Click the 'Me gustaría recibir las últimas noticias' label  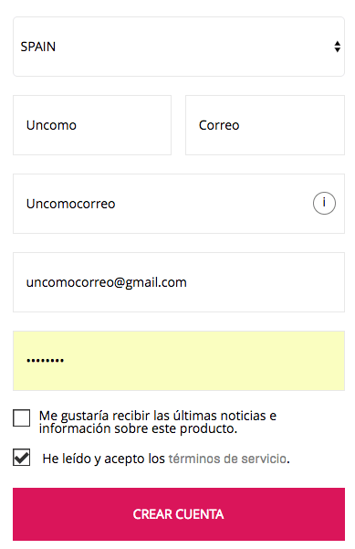158,416
